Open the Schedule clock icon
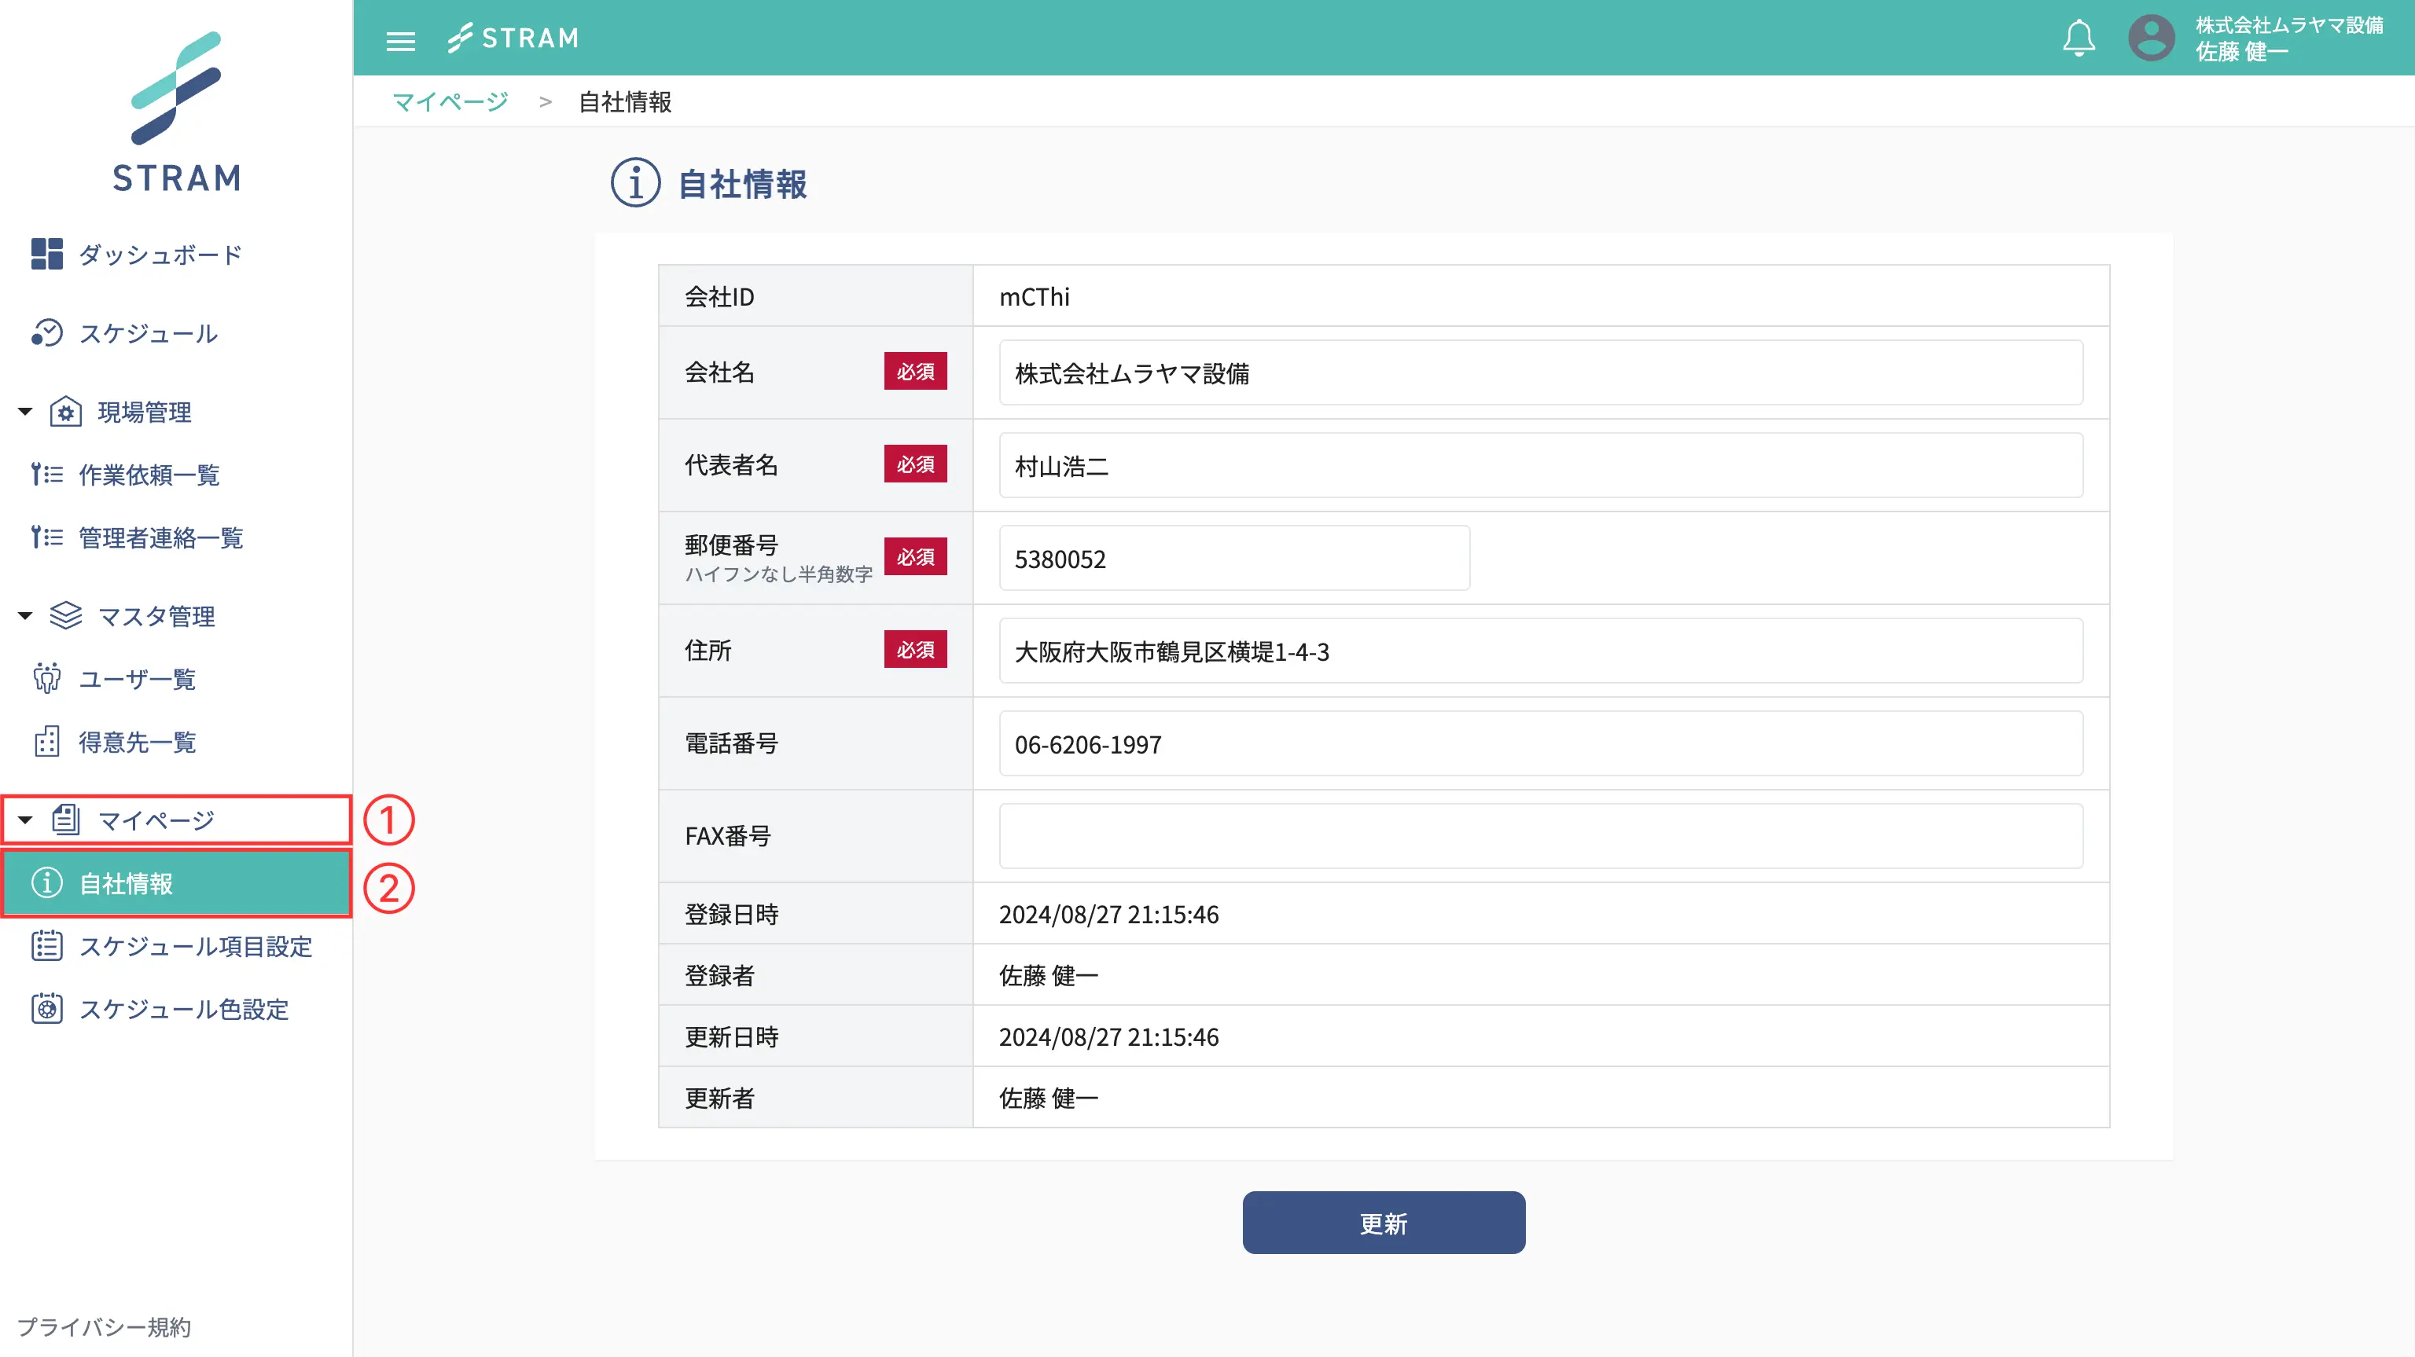Viewport: 2415px width, 1357px height. (x=46, y=332)
